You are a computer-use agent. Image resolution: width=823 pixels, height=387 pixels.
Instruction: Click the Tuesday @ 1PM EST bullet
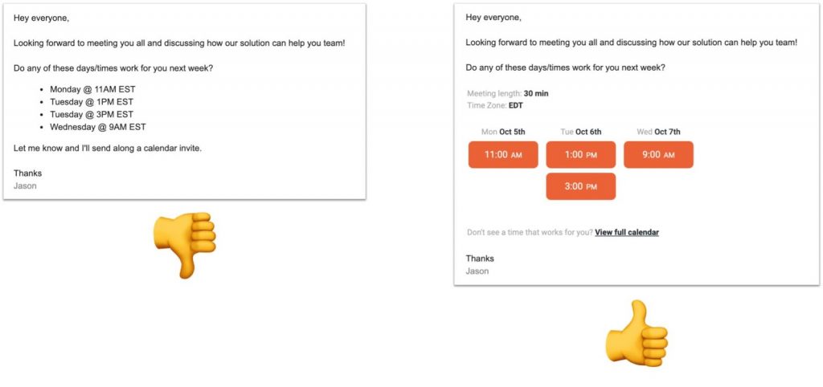click(92, 102)
